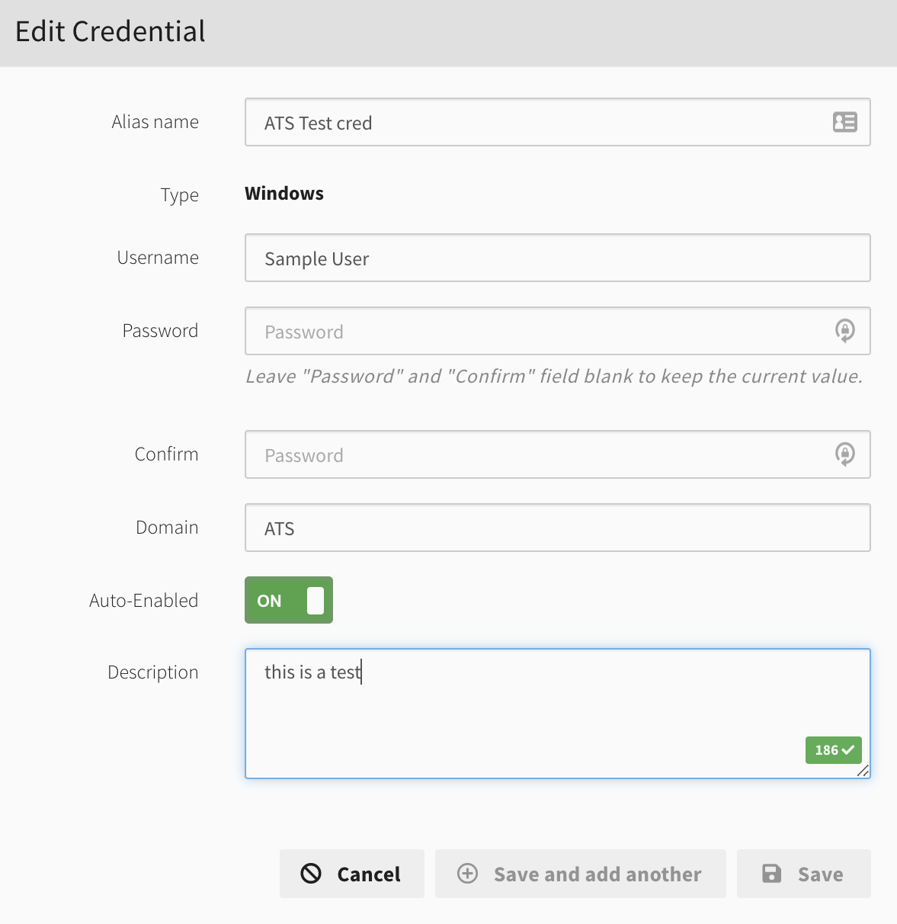Focus the Confirm password input
This screenshot has height=924, width=897.
(x=533, y=454)
